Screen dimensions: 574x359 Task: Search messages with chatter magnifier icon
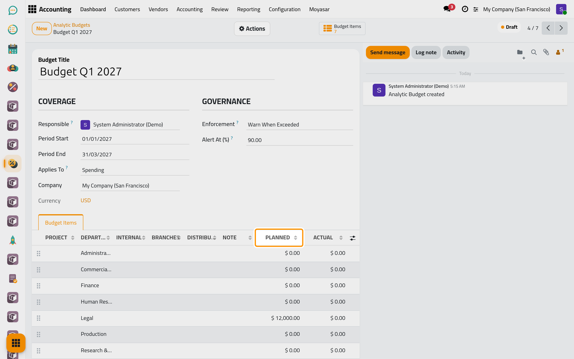[534, 52]
